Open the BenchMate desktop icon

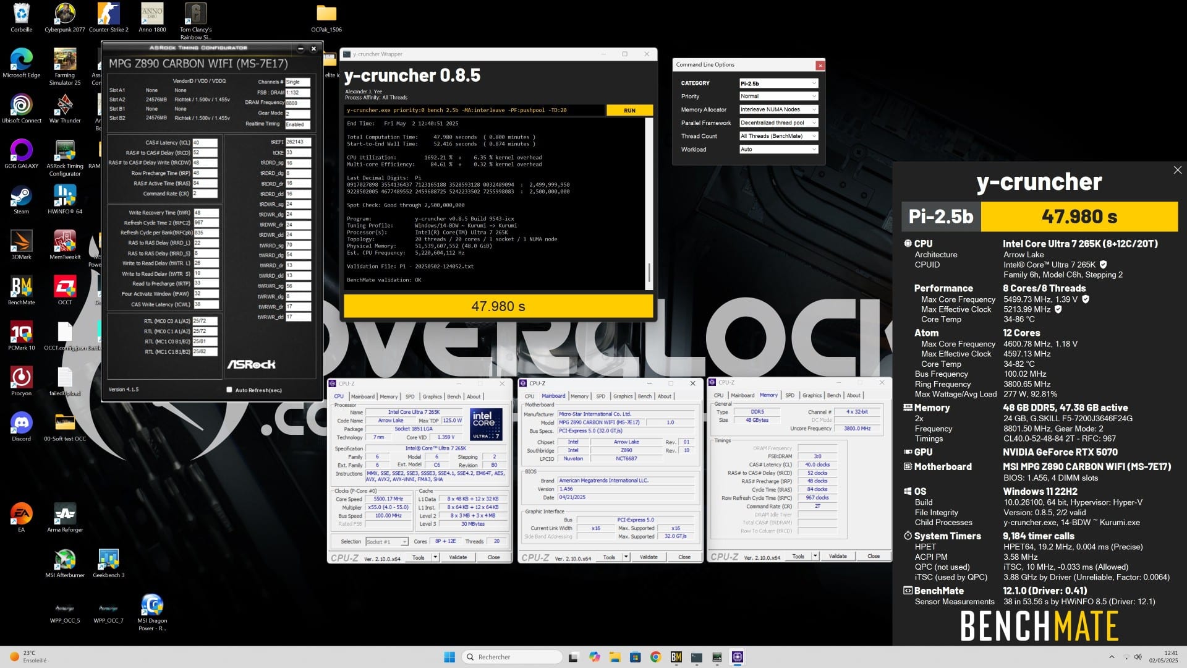(21, 290)
